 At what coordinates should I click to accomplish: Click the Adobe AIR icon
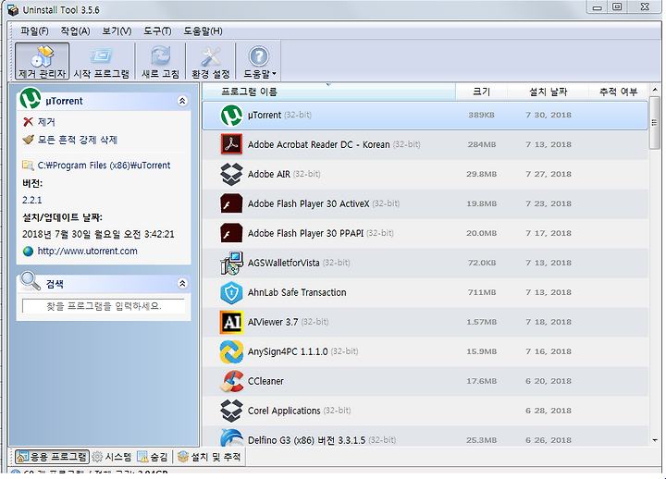point(231,174)
